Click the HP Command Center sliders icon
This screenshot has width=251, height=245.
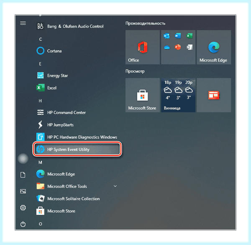tap(40, 112)
